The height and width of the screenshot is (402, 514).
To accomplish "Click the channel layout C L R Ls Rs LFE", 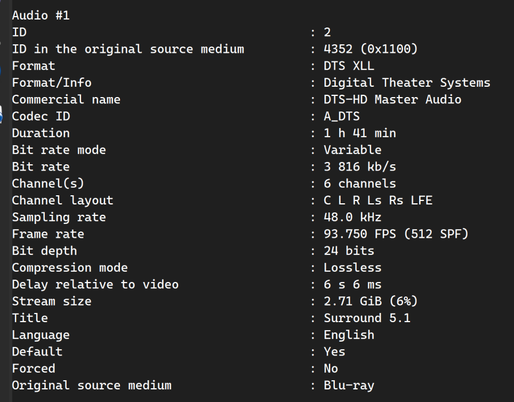I will coord(378,200).
